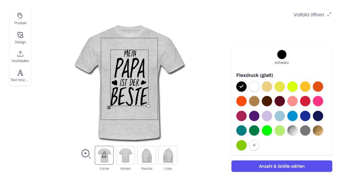342x181 pixels.
Task: Add text with Text hinzufügen tool
Action: pos(20,76)
